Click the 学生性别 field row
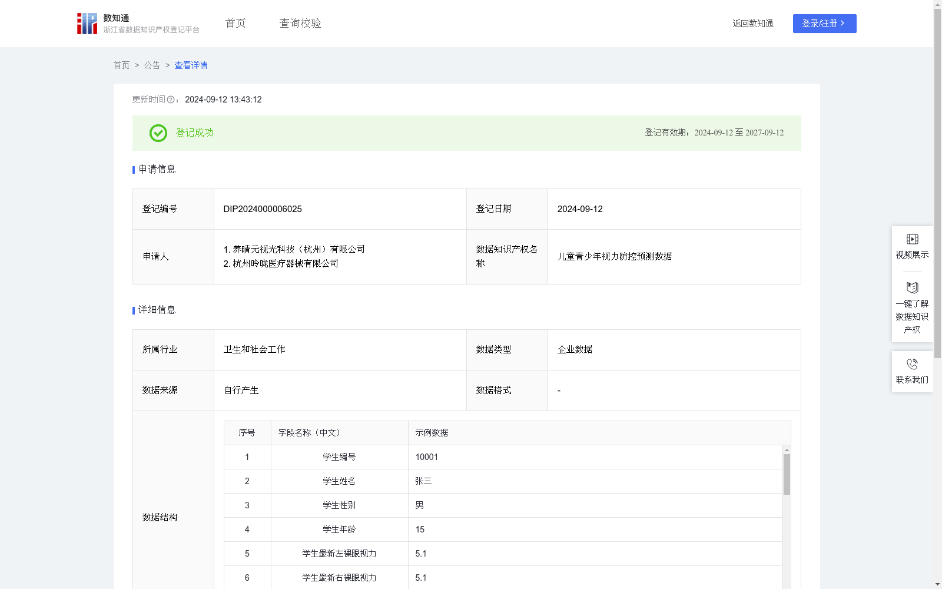Viewport: 942px width, 589px height. 503,505
